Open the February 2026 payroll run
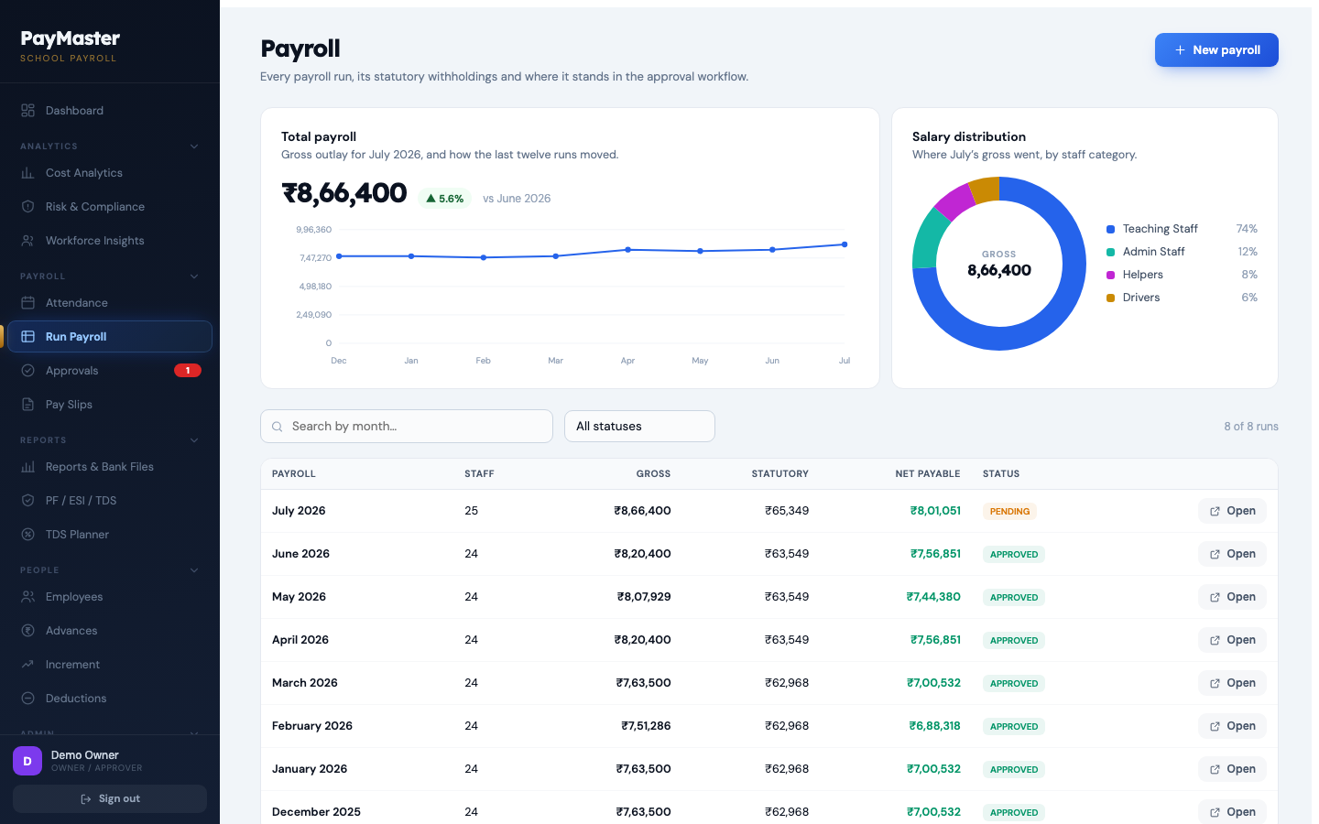 [1232, 726]
